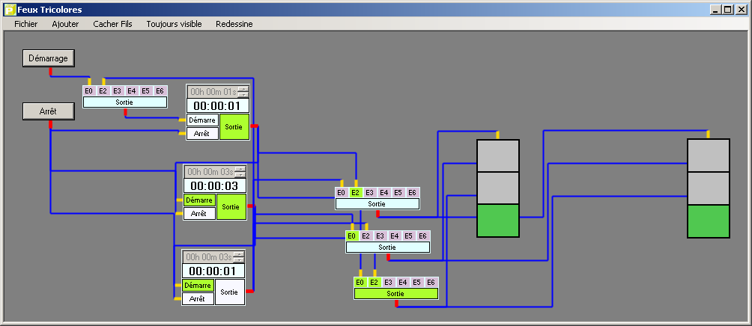Toggle input E6 on the gate below Démarrage
The height and width of the screenshot is (326, 752).
coord(160,91)
